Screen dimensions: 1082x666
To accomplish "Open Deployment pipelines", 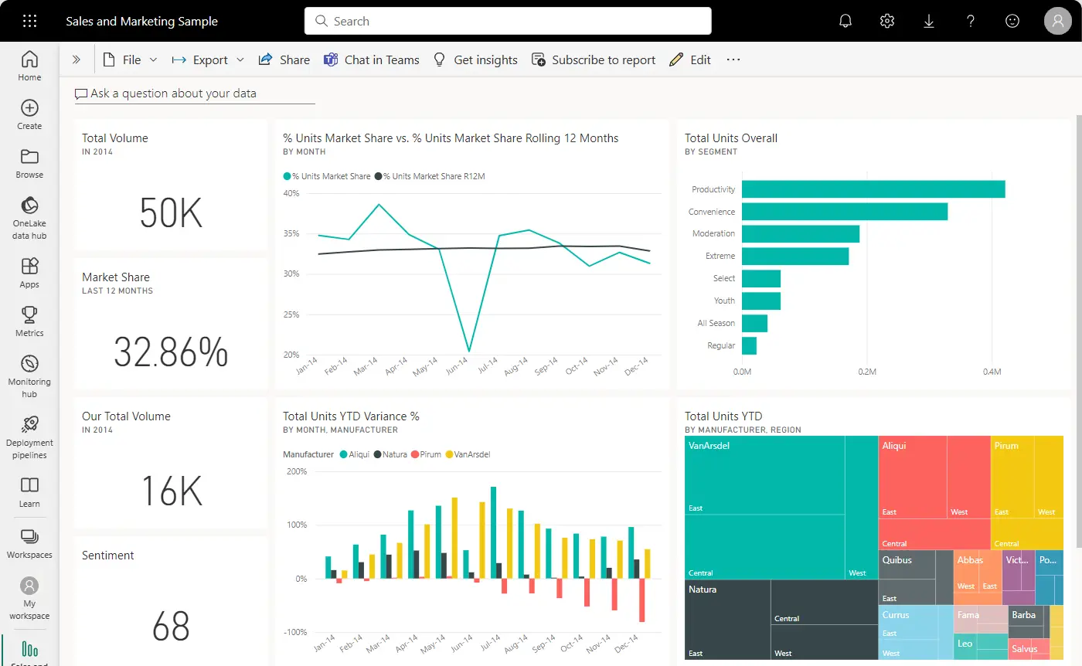I will pos(29,437).
